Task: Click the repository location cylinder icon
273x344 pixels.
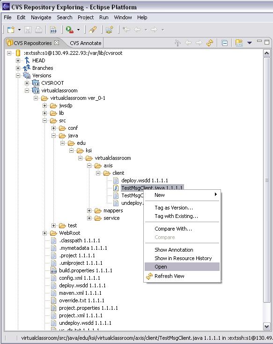Action: click(x=18, y=53)
